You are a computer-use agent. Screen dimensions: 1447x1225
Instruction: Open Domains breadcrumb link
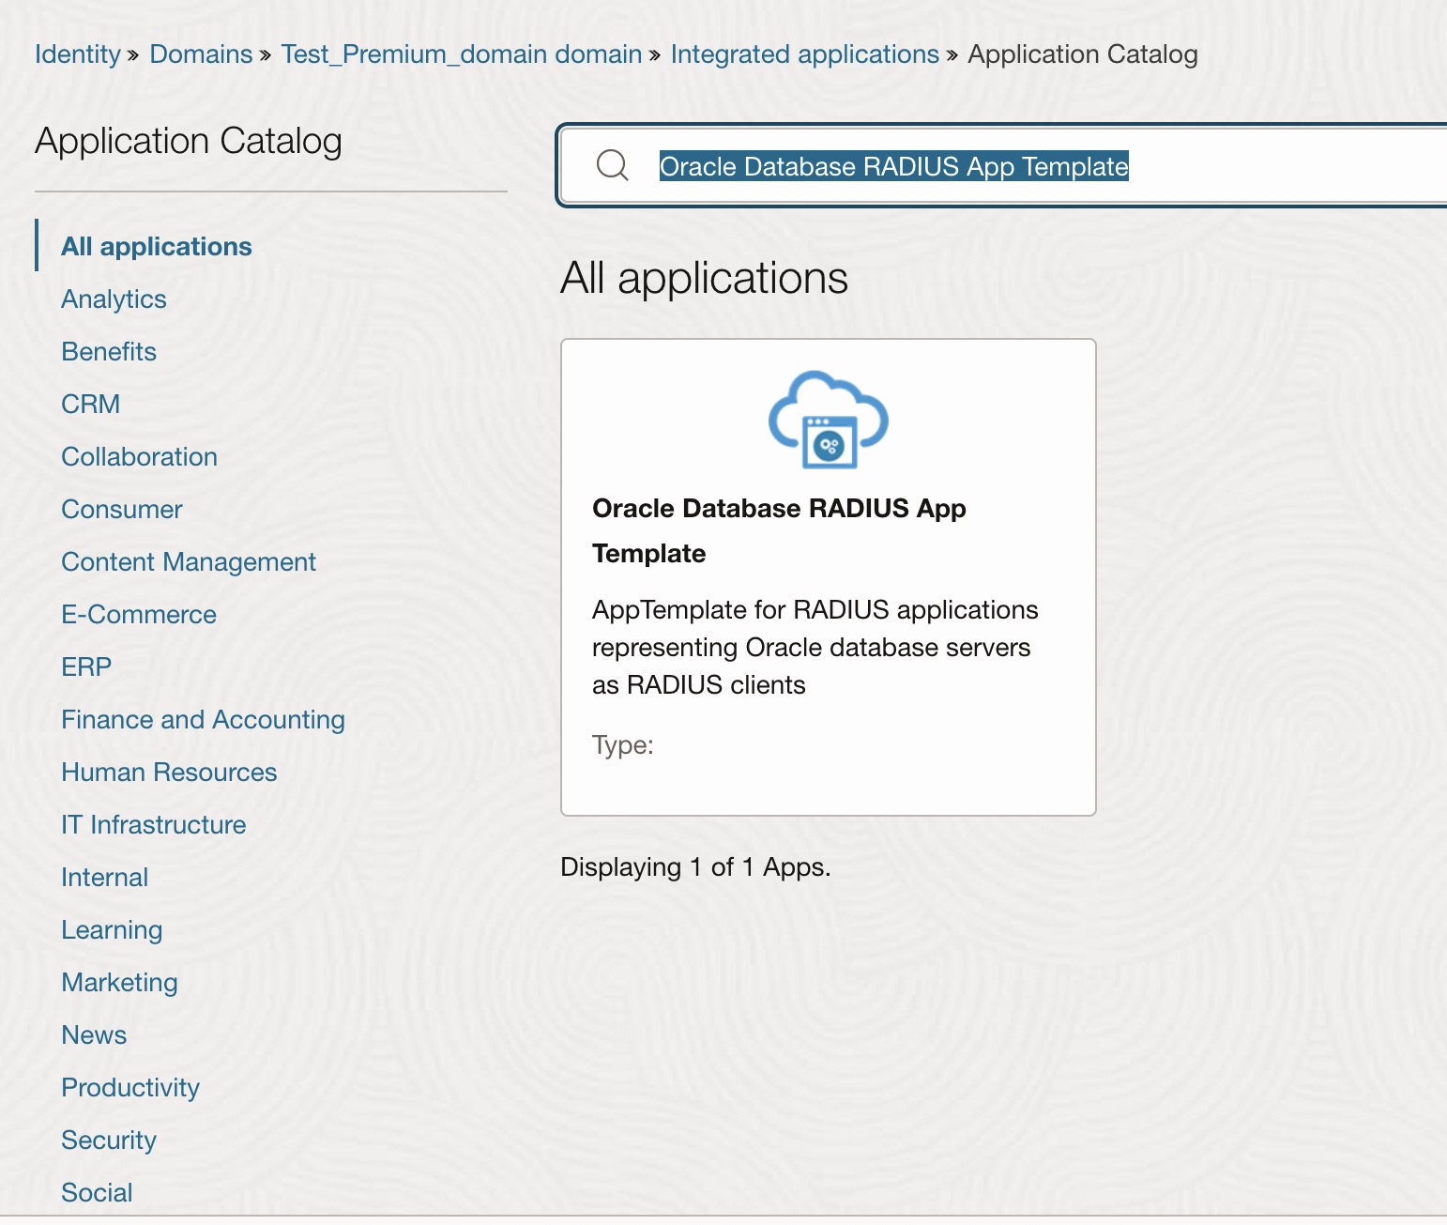(201, 54)
